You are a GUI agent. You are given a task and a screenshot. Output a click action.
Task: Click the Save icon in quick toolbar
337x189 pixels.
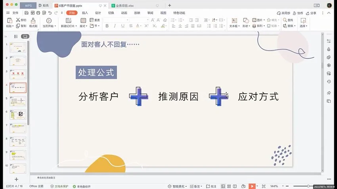click(27, 13)
